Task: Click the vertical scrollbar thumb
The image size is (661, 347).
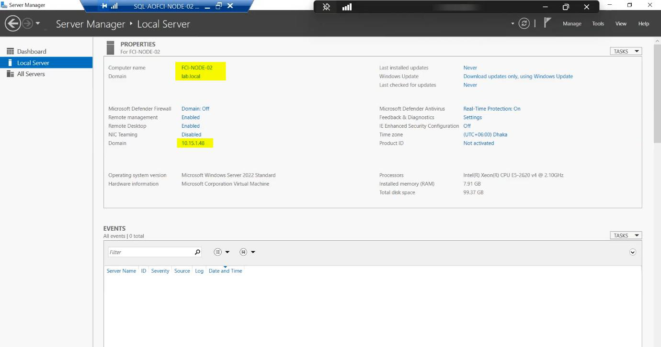Action: pyautogui.click(x=657, y=94)
